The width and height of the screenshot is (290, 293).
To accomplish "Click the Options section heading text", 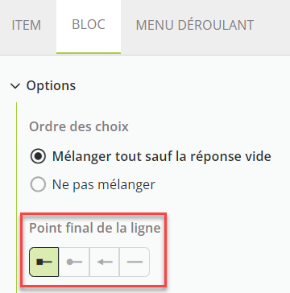I will tap(51, 85).
